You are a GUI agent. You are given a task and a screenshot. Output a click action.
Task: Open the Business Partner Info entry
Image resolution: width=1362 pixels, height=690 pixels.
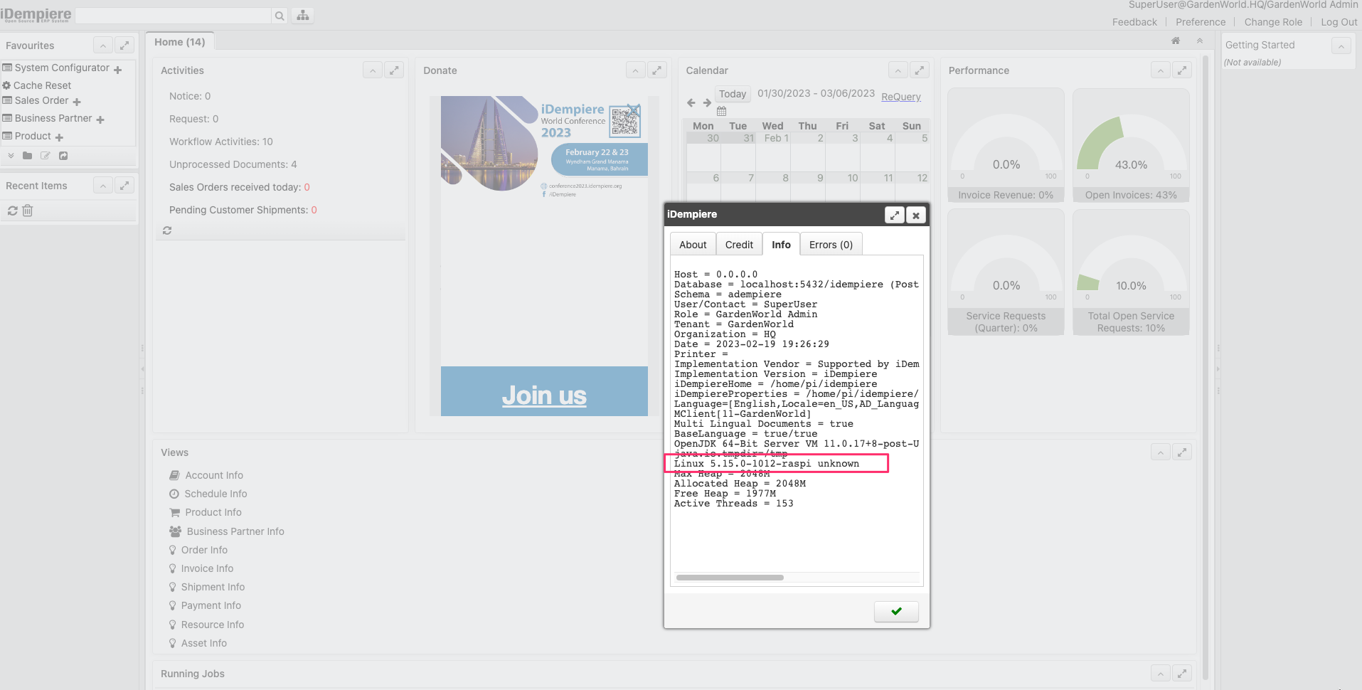click(235, 531)
